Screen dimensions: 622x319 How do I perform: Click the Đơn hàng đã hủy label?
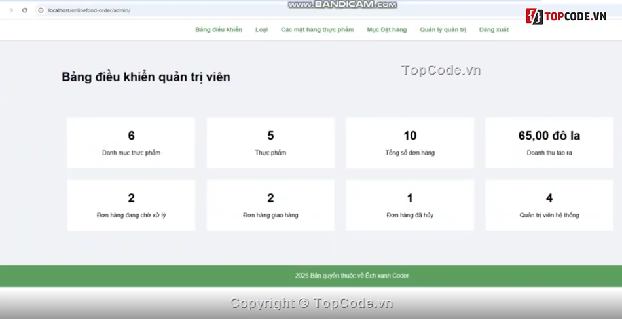[410, 215]
